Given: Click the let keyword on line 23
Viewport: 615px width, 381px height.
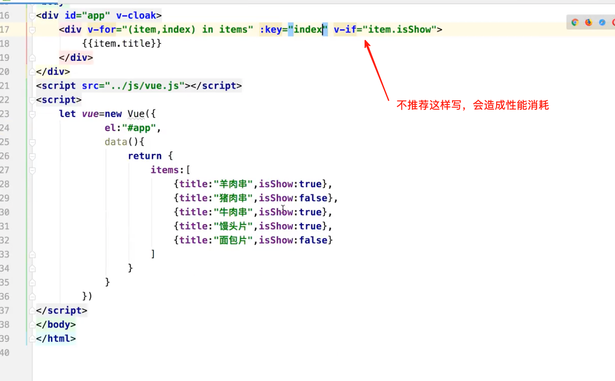Looking at the screenshot, I should 67,114.
